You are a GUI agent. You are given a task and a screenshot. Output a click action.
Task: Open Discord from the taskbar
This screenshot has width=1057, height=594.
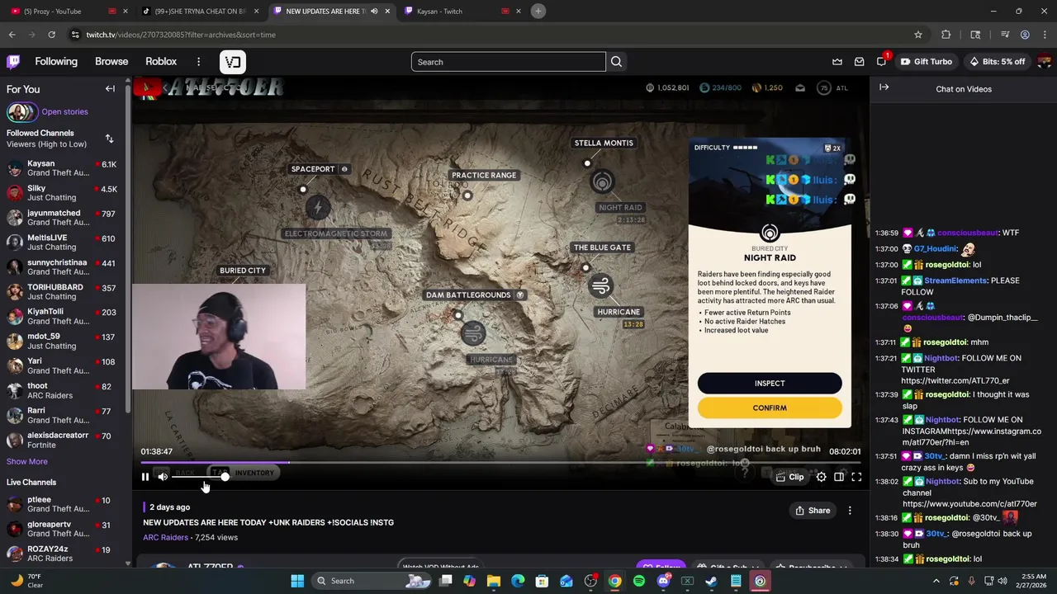point(663,581)
